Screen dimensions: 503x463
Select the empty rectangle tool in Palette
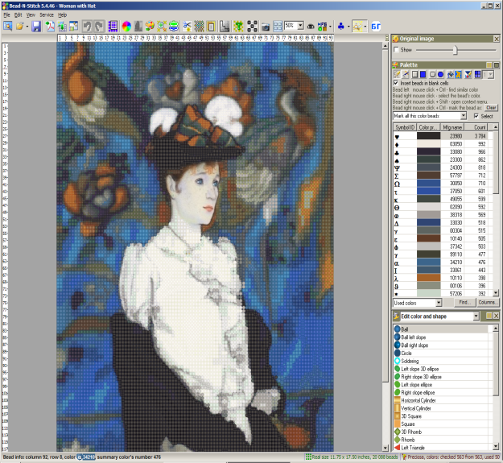[x=414, y=74]
